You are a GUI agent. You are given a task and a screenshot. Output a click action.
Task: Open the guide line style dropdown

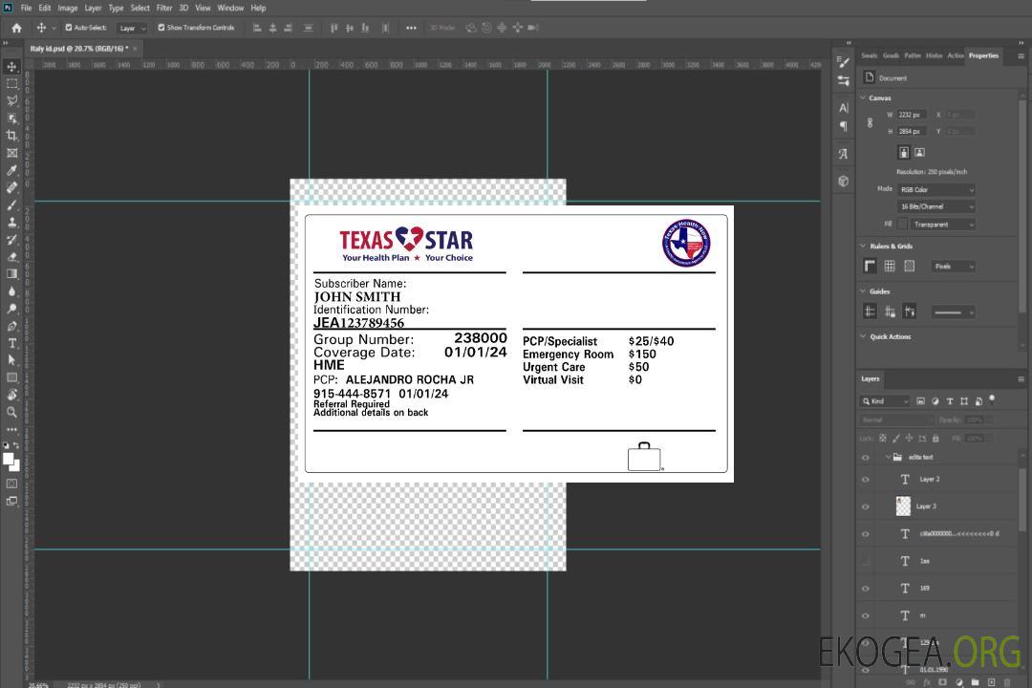(x=953, y=312)
